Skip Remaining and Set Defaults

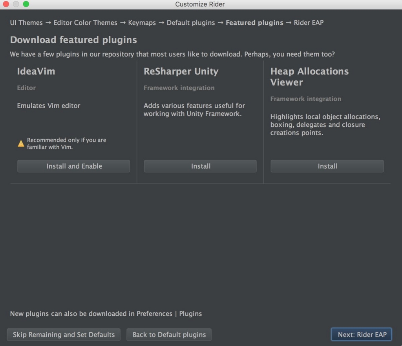(x=64, y=335)
